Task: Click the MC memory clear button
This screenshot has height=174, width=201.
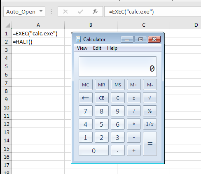Action: (x=86, y=85)
